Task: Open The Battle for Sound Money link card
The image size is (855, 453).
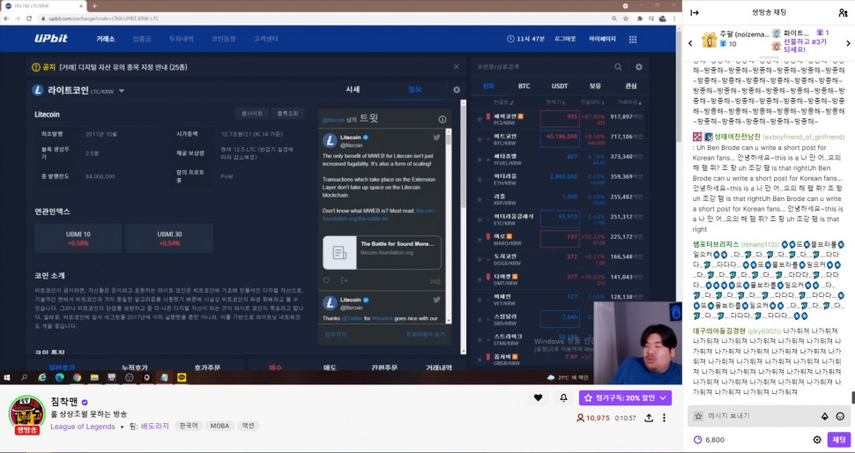Action: click(x=382, y=252)
